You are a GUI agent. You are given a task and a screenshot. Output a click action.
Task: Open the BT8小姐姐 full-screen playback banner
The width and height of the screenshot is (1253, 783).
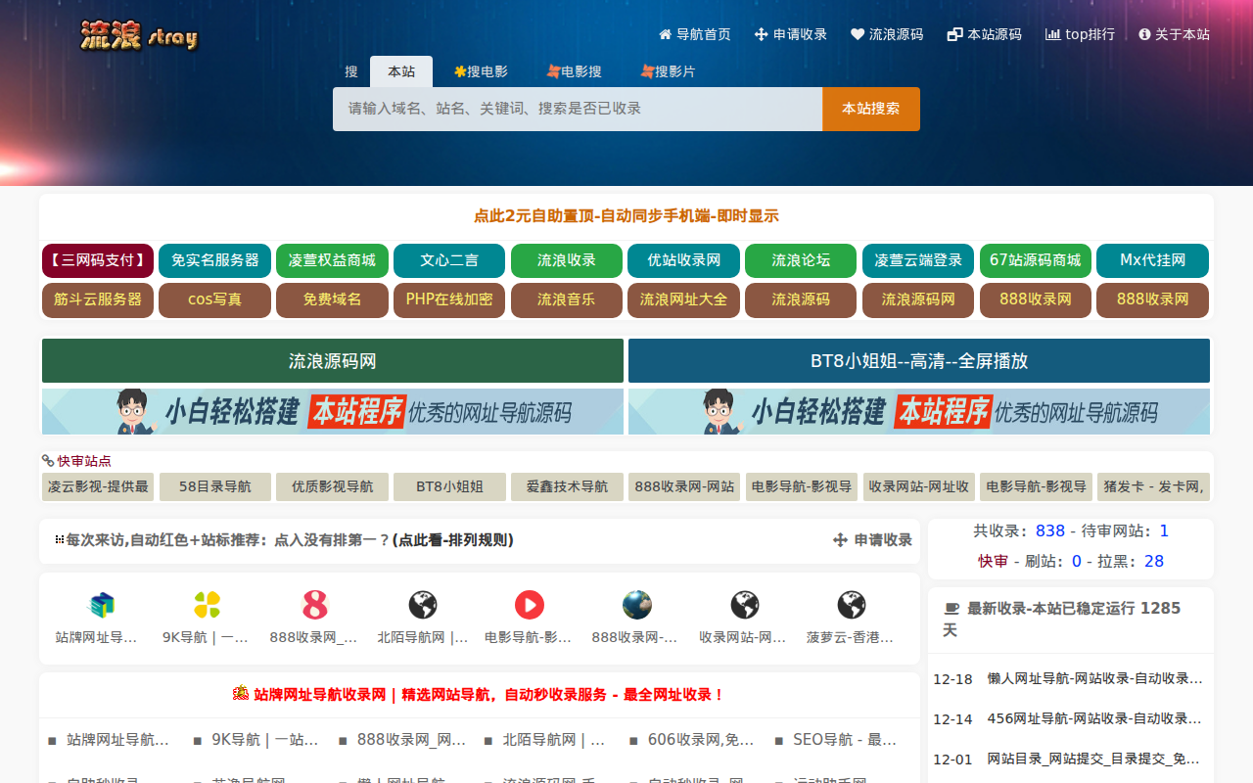[x=918, y=360]
